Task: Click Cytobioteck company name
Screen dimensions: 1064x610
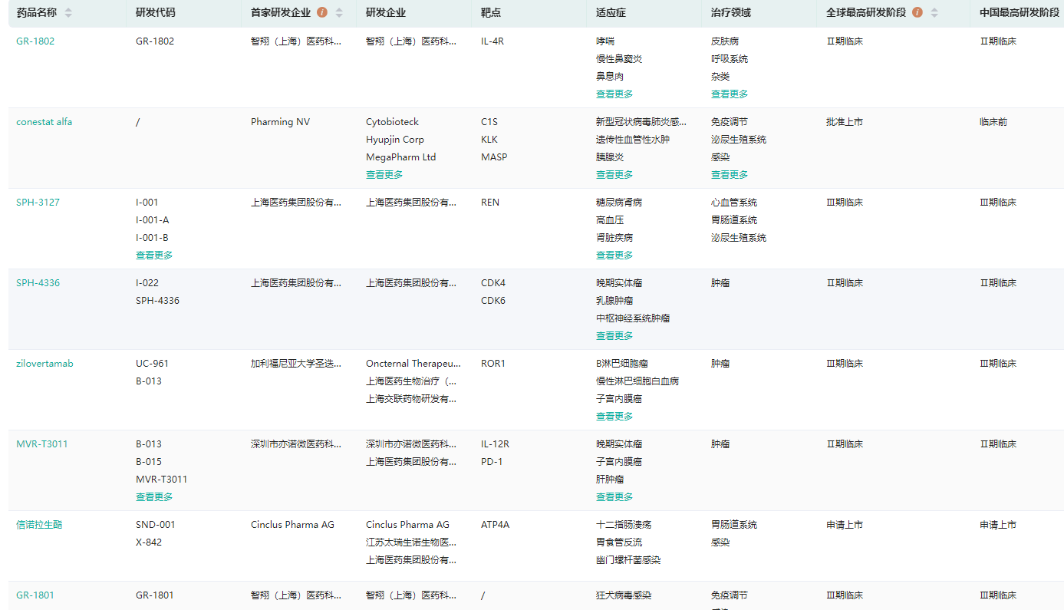Action: [x=392, y=122]
